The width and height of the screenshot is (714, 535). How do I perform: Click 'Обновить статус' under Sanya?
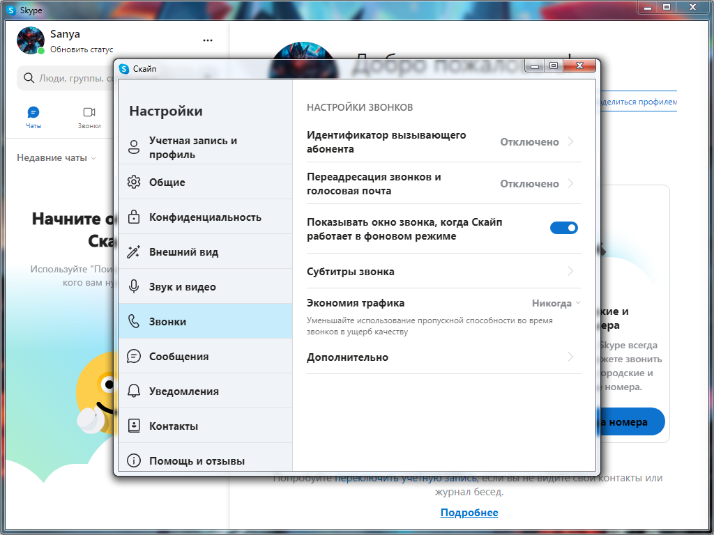[82, 49]
